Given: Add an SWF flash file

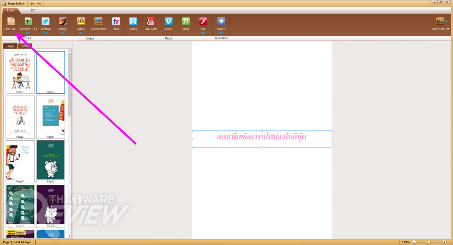Looking at the screenshot, I should (x=203, y=24).
